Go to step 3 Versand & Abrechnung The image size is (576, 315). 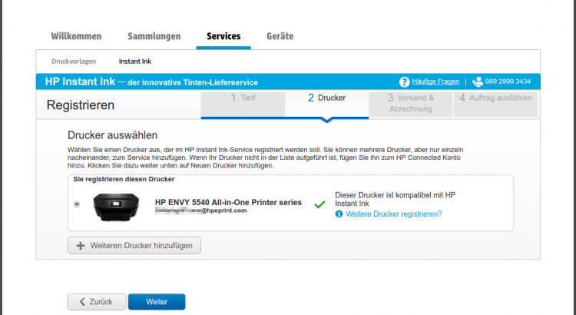tap(411, 104)
